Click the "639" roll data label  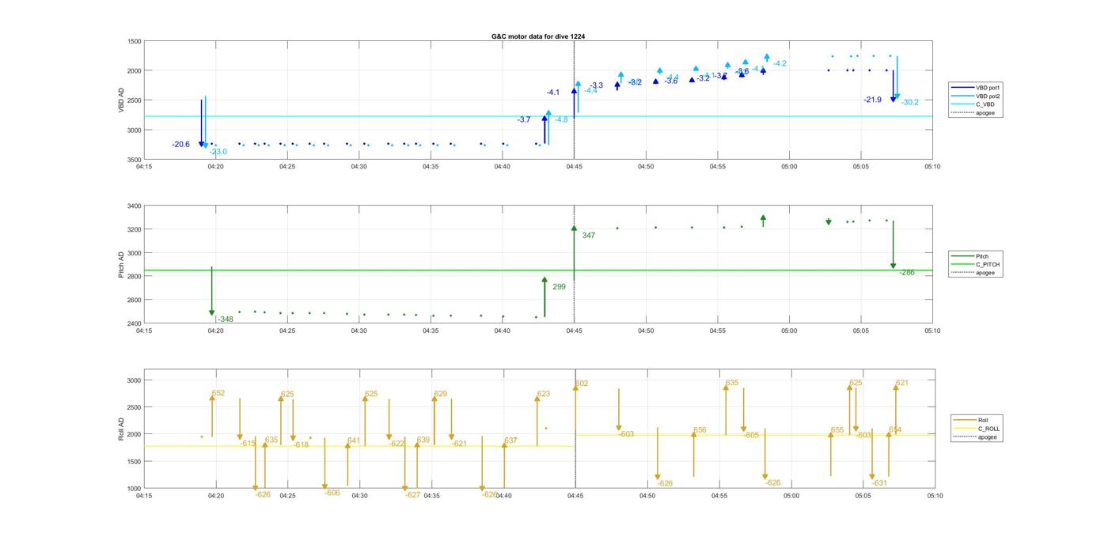[423, 440]
